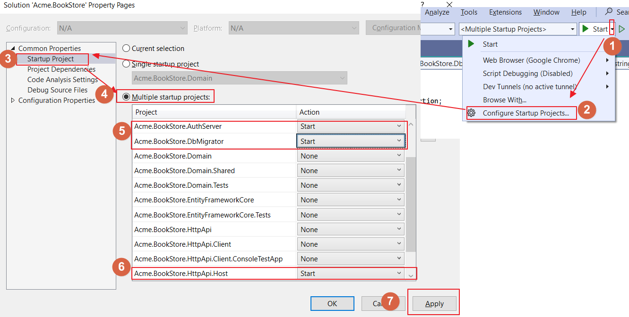Select Debug Source Files in the tree

[57, 90]
